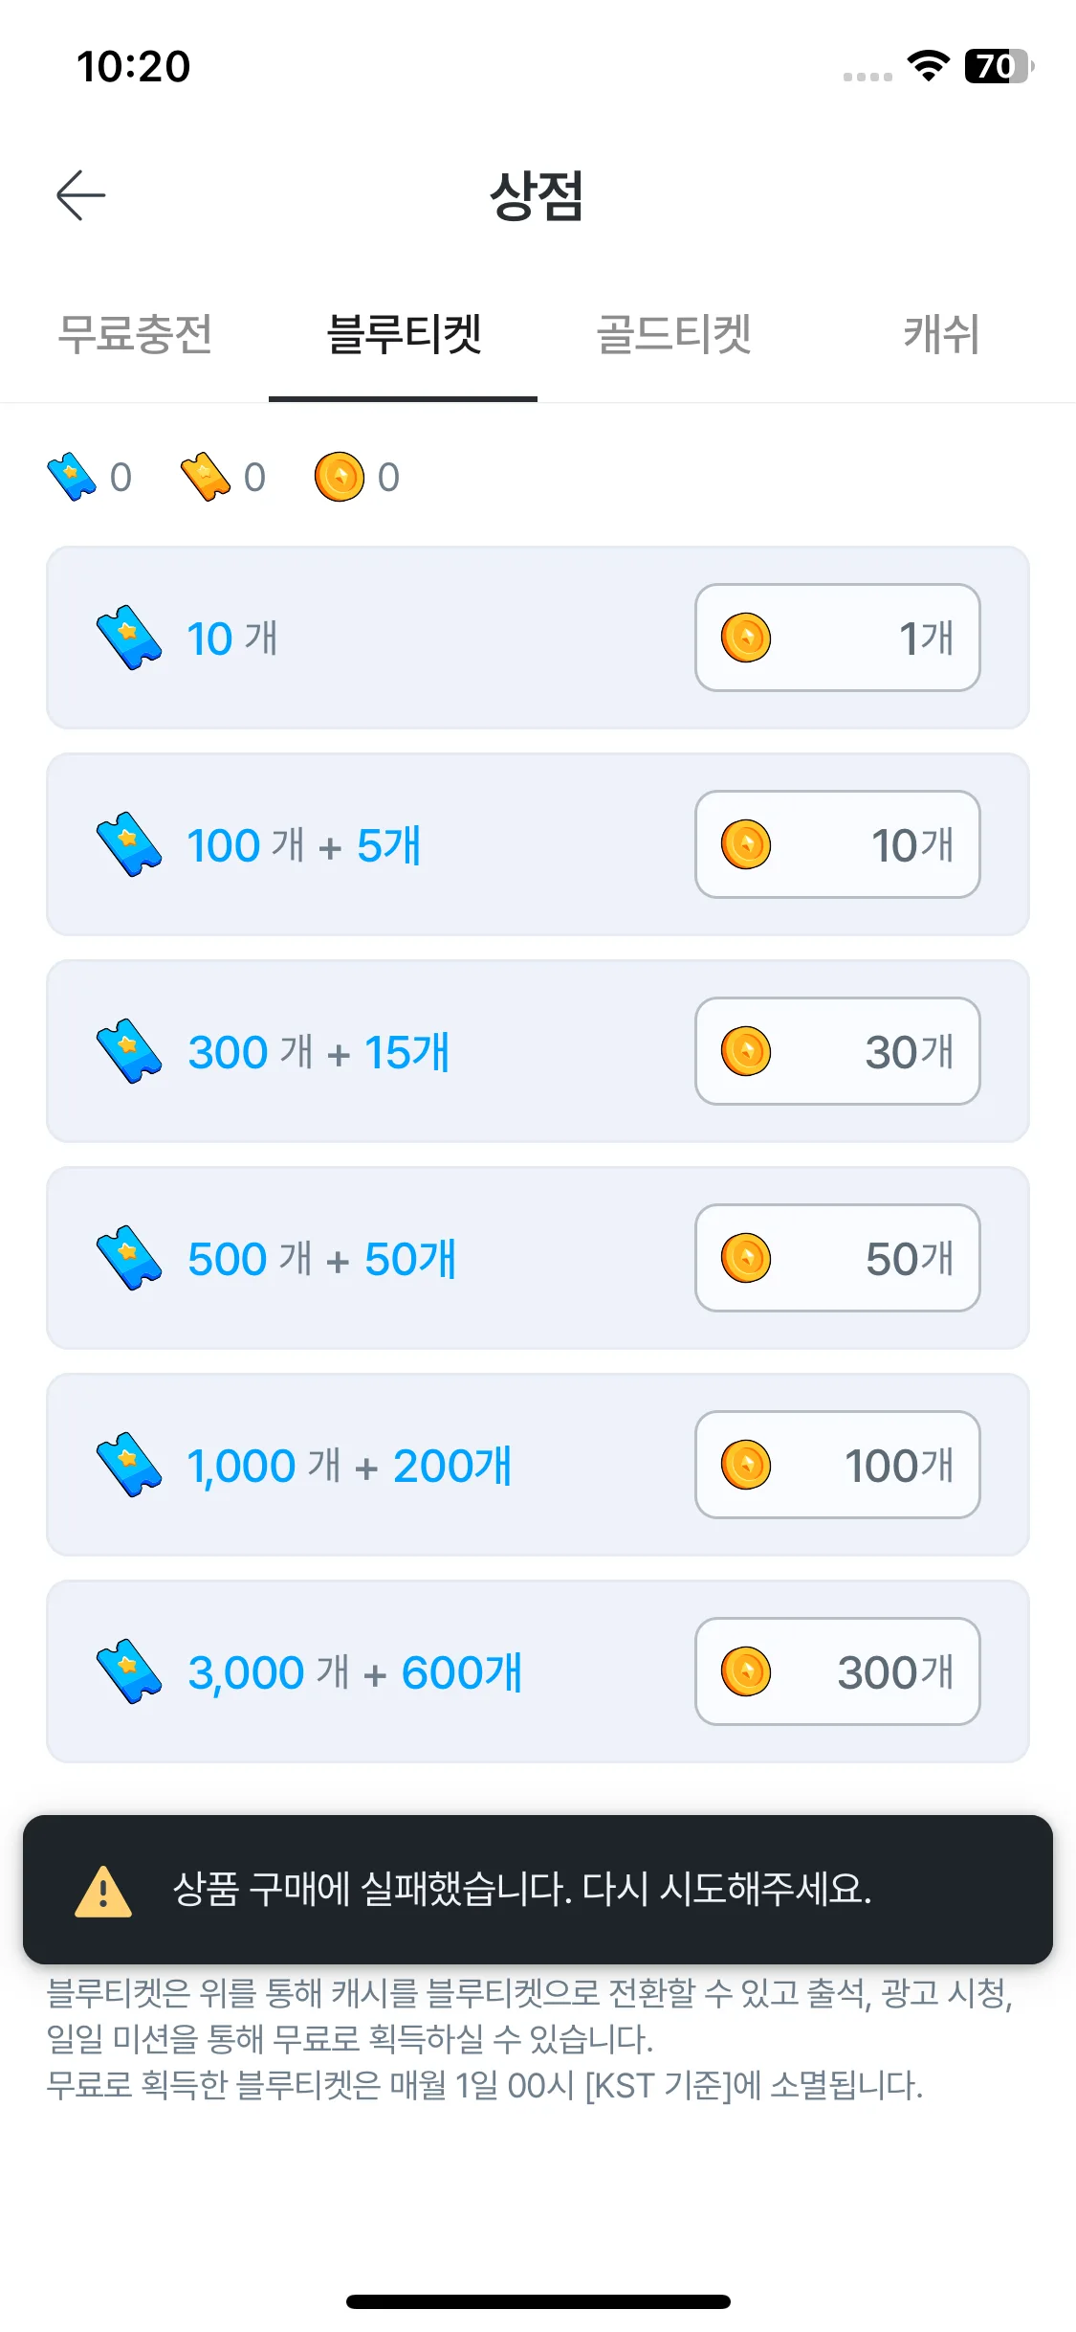The height and width of the screenshot is (2332, 1076).
Task: Tap the blue ticket balance icon
Action: point(72,477)
